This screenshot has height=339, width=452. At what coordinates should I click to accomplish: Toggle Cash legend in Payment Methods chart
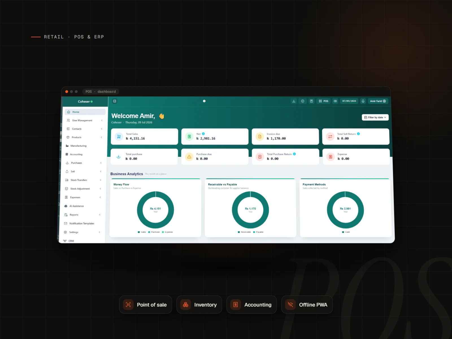(x=346, y=232)
